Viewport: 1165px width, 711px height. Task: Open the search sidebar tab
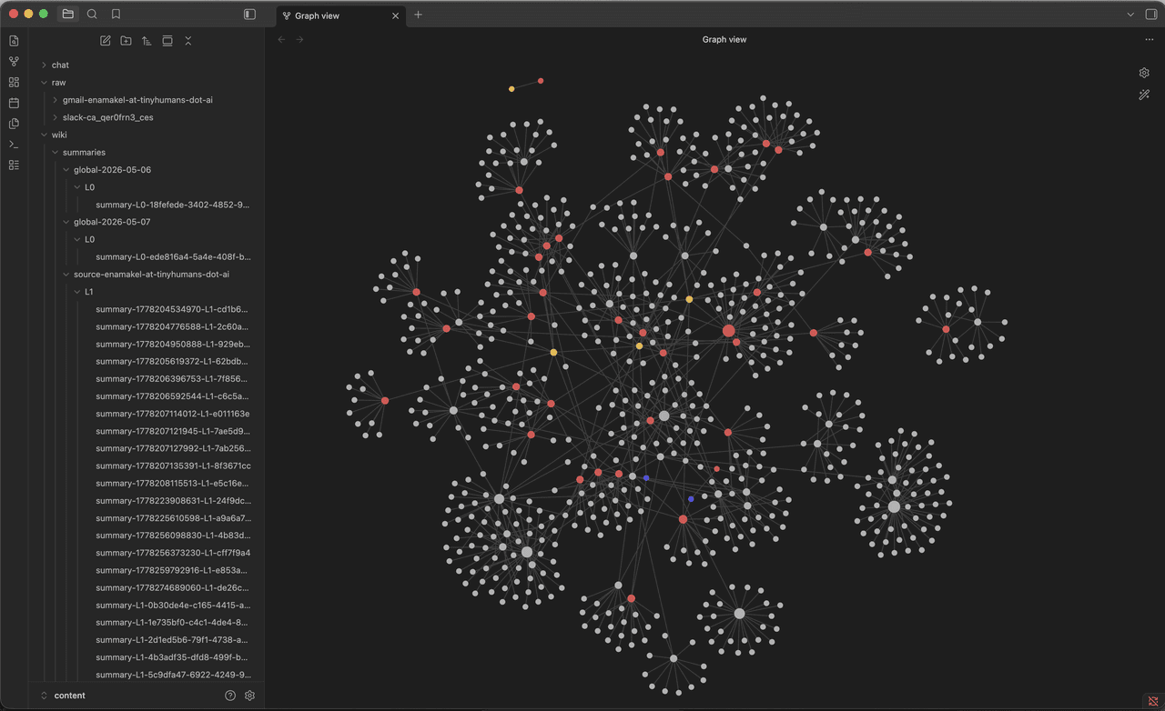[92, 15]
